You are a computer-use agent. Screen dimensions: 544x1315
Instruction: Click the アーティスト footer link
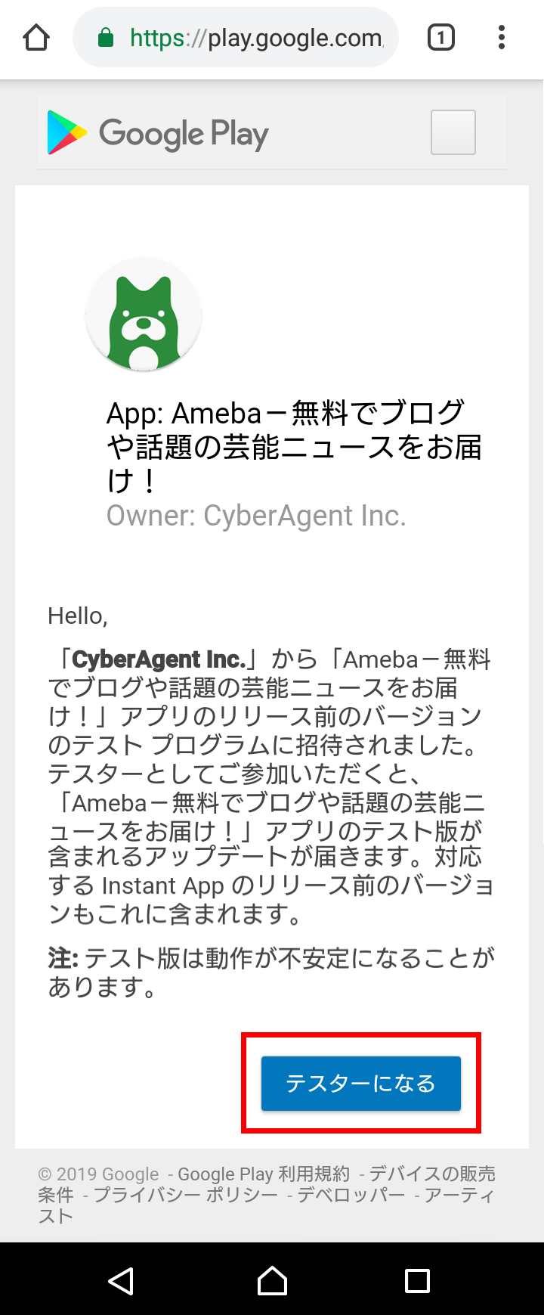[267, 1205]
